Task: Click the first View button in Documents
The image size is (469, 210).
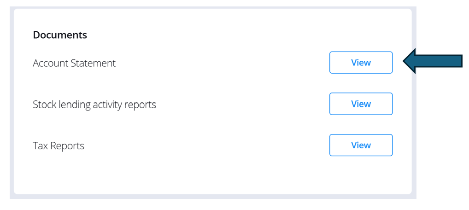Action: coord(361,63)
